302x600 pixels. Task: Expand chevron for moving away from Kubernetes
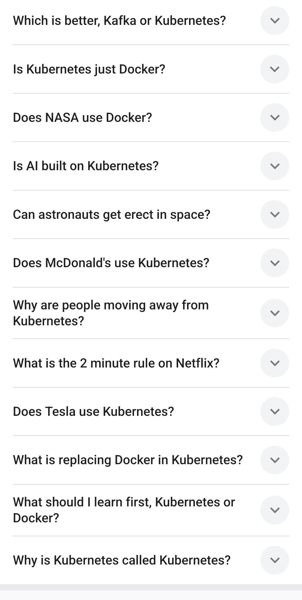[275, 313]
